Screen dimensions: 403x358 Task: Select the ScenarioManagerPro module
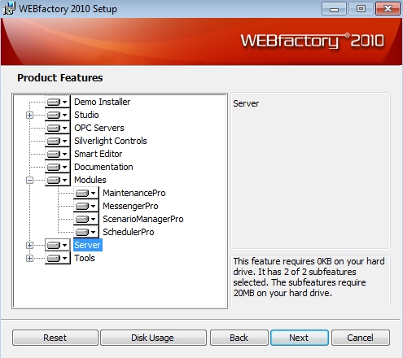(143, 219)
